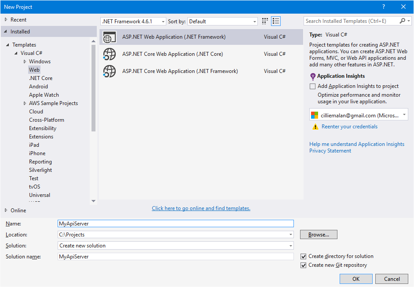
Task: Select ASP.NET Core Web Application (.NET Framework) template
Action: (x=201, y=71)
